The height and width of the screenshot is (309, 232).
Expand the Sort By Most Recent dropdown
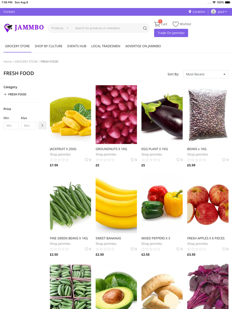pos(205,74)
